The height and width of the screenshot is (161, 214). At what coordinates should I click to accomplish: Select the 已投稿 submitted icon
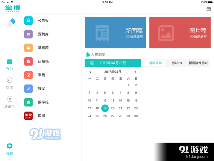[x=28, y=61]
